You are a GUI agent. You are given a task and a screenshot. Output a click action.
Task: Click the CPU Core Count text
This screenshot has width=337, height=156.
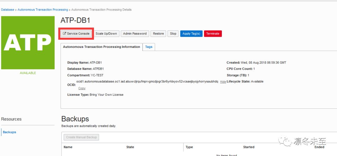[241, 69]
